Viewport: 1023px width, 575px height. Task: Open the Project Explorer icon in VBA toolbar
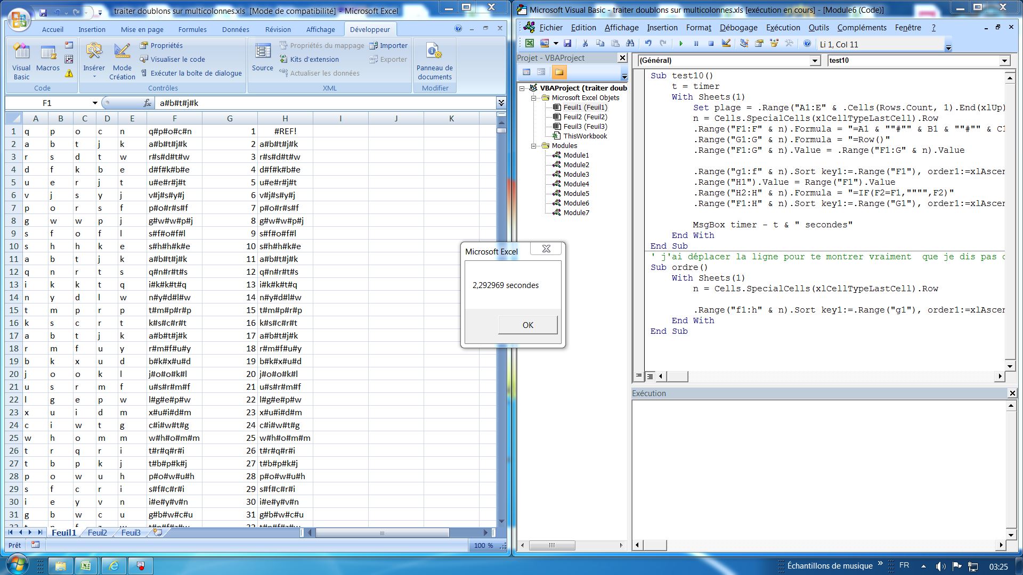tap(744, 44)
